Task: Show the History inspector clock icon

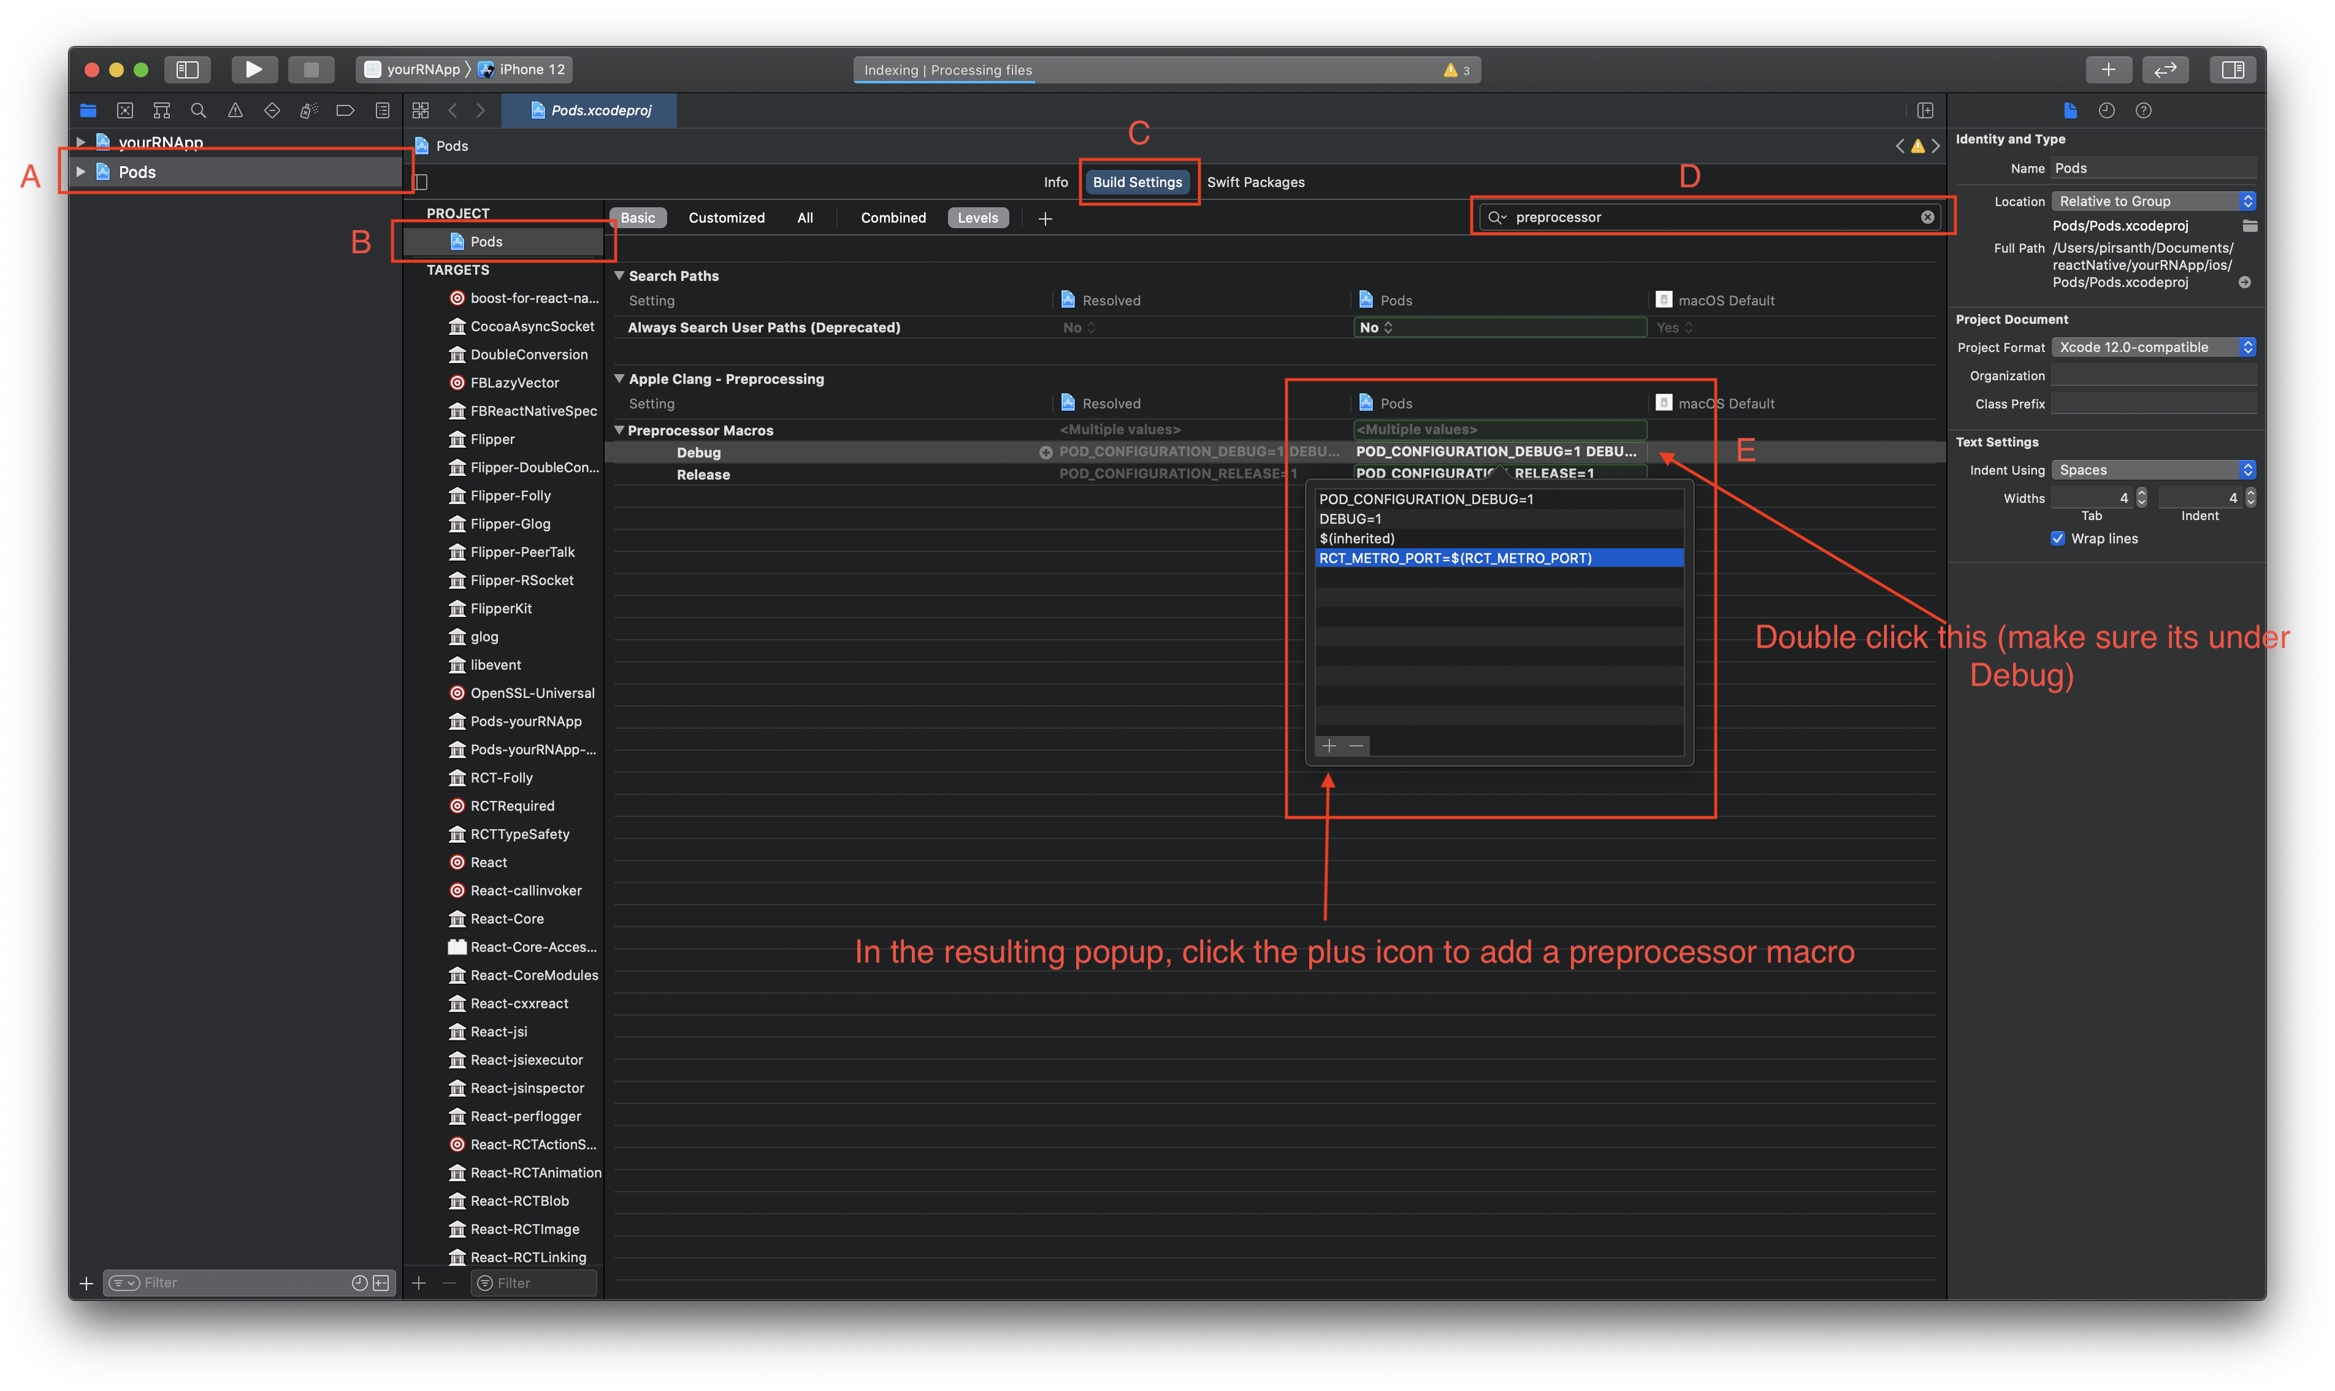Action: coord(2106,110)
